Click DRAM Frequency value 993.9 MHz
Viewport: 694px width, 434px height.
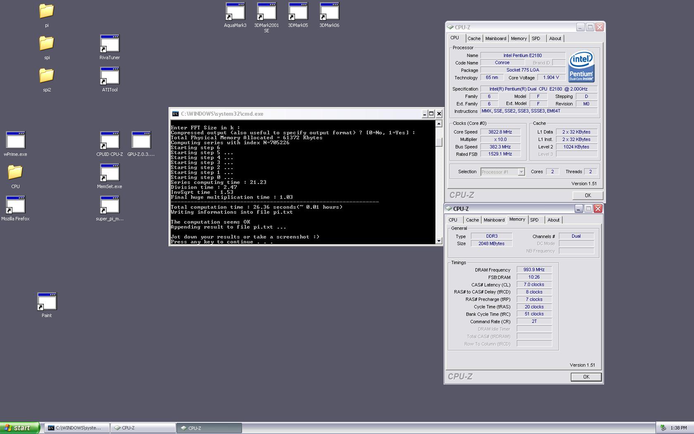pos(534,269)
